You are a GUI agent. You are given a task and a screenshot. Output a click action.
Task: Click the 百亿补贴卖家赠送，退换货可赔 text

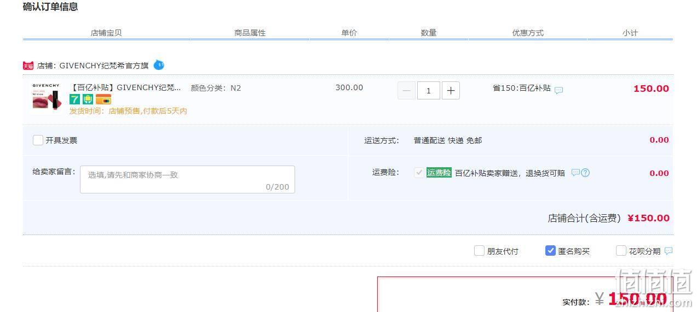pos(510,173)
